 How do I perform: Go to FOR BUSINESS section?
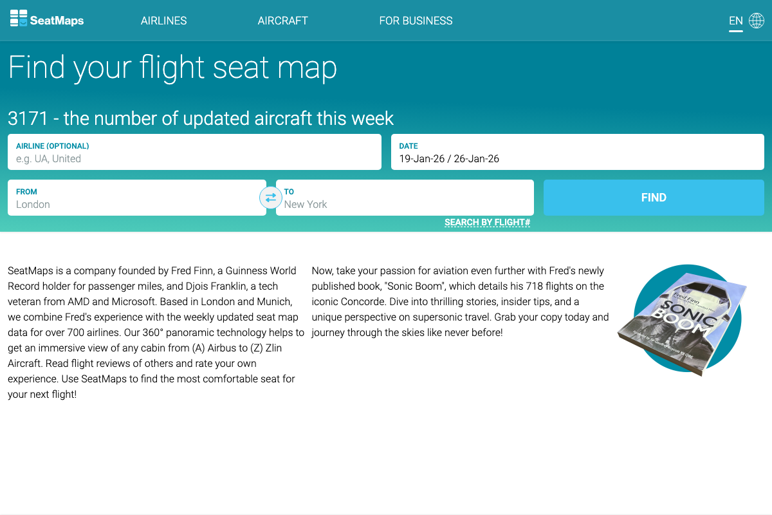tap(416, 21)
